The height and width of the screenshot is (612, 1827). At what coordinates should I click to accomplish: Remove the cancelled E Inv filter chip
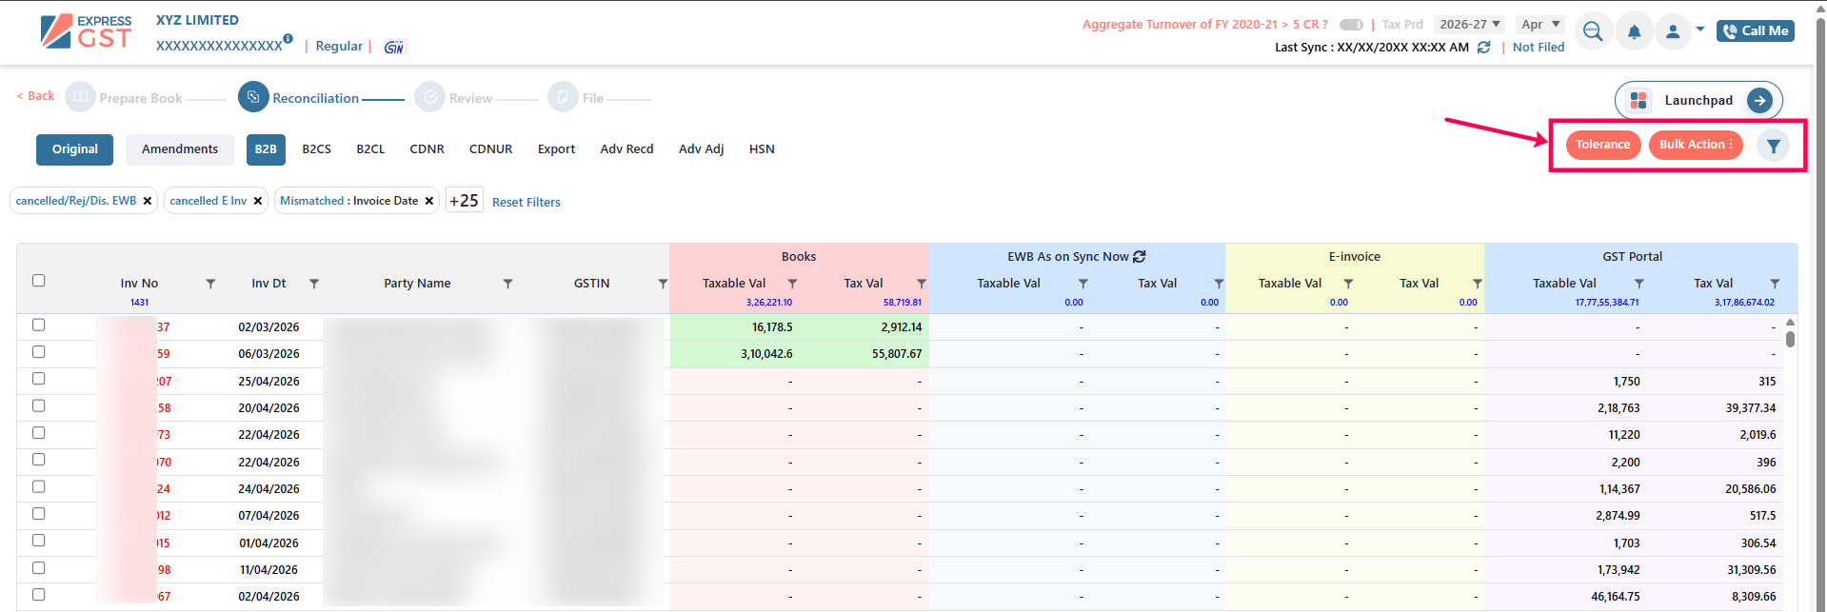point(258,201)
